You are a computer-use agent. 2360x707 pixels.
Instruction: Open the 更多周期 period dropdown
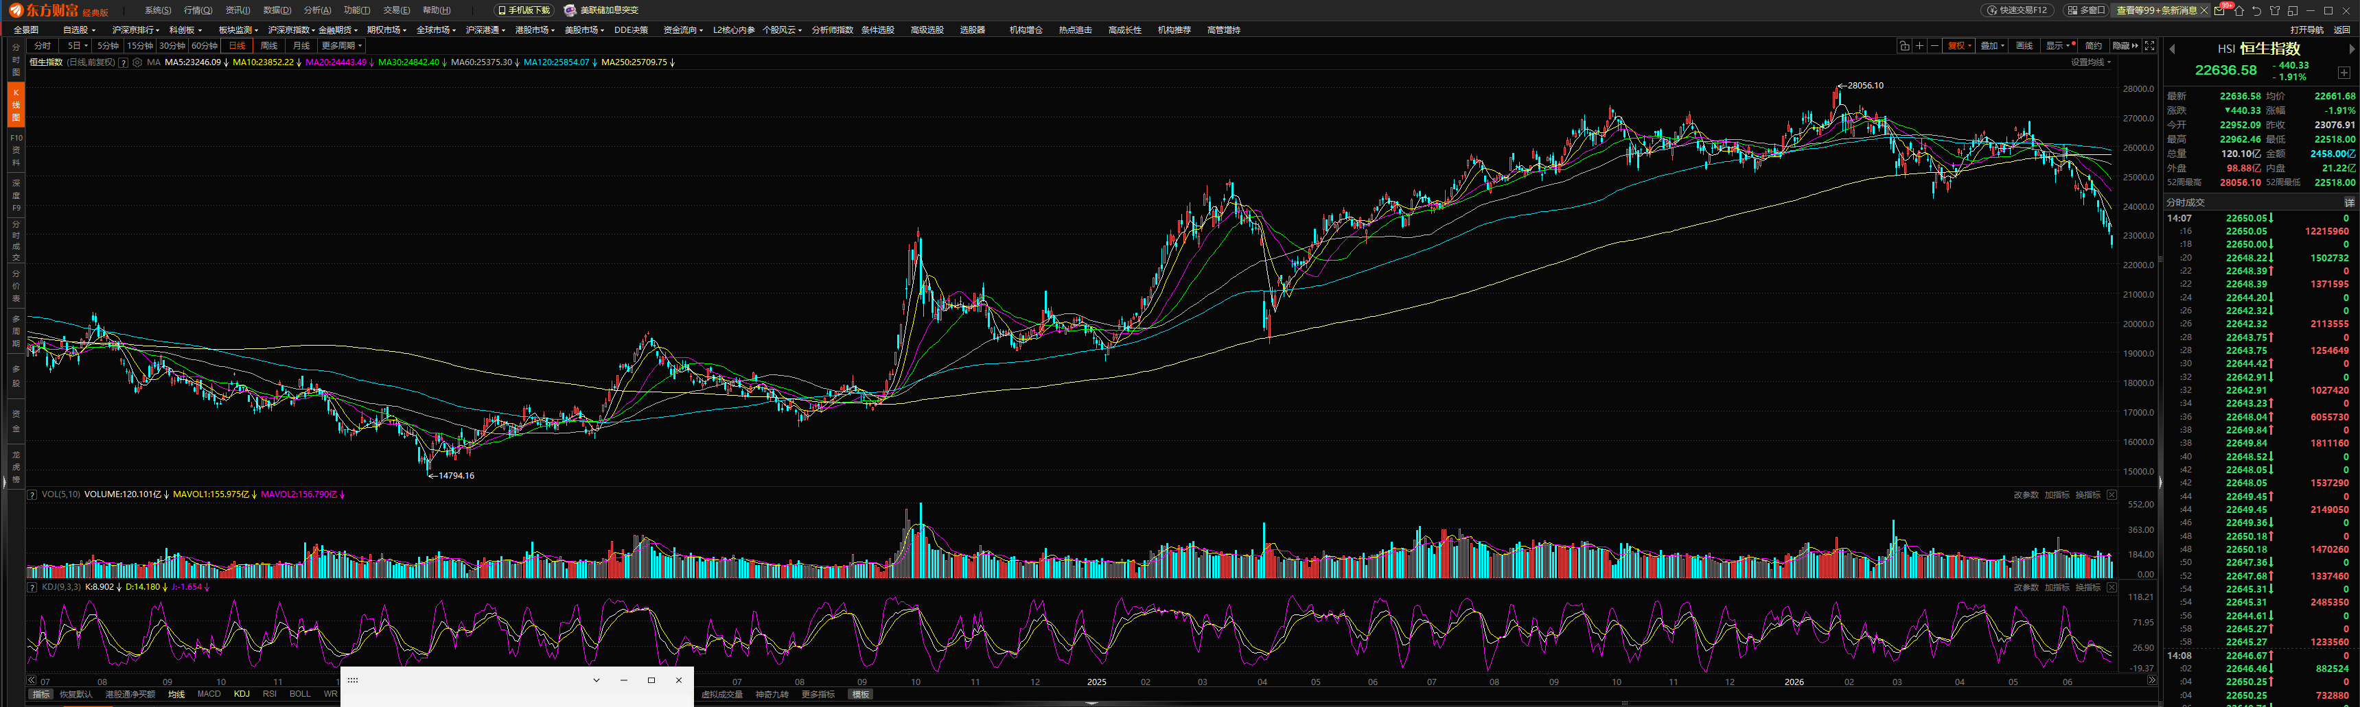click(342, 46)
